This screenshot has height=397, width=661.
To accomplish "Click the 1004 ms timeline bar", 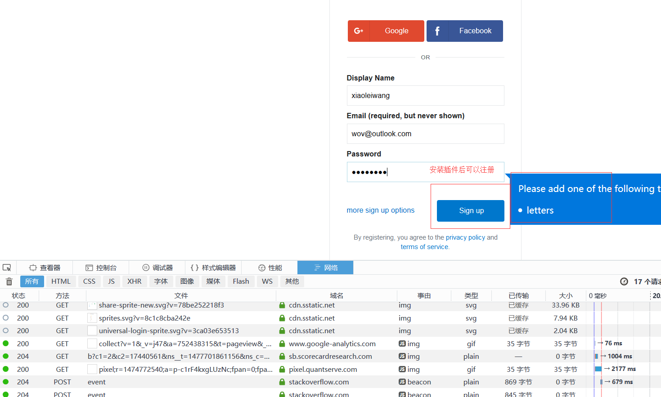I will tap(597, 356).
